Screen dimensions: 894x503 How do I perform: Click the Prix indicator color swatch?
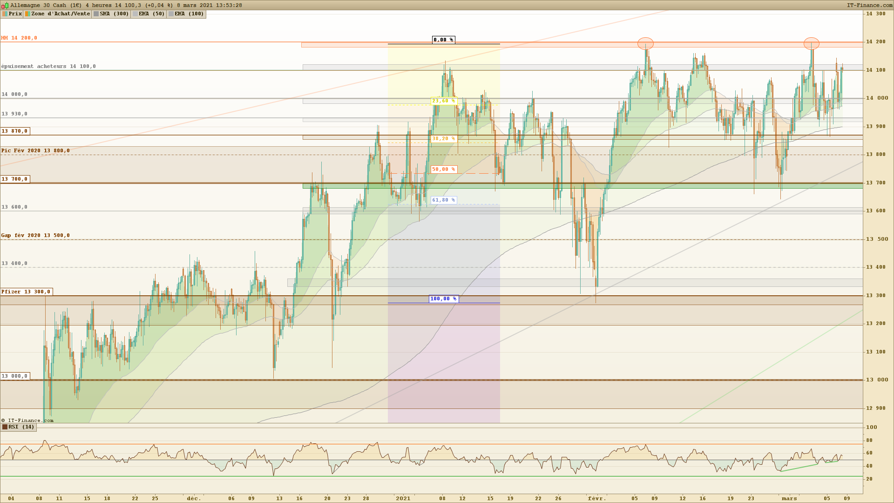point(5,14)
